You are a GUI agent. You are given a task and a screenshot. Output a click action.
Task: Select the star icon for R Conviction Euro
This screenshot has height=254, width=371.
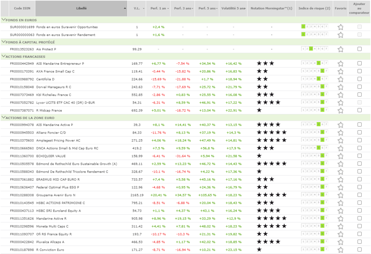tap(341, 249)
